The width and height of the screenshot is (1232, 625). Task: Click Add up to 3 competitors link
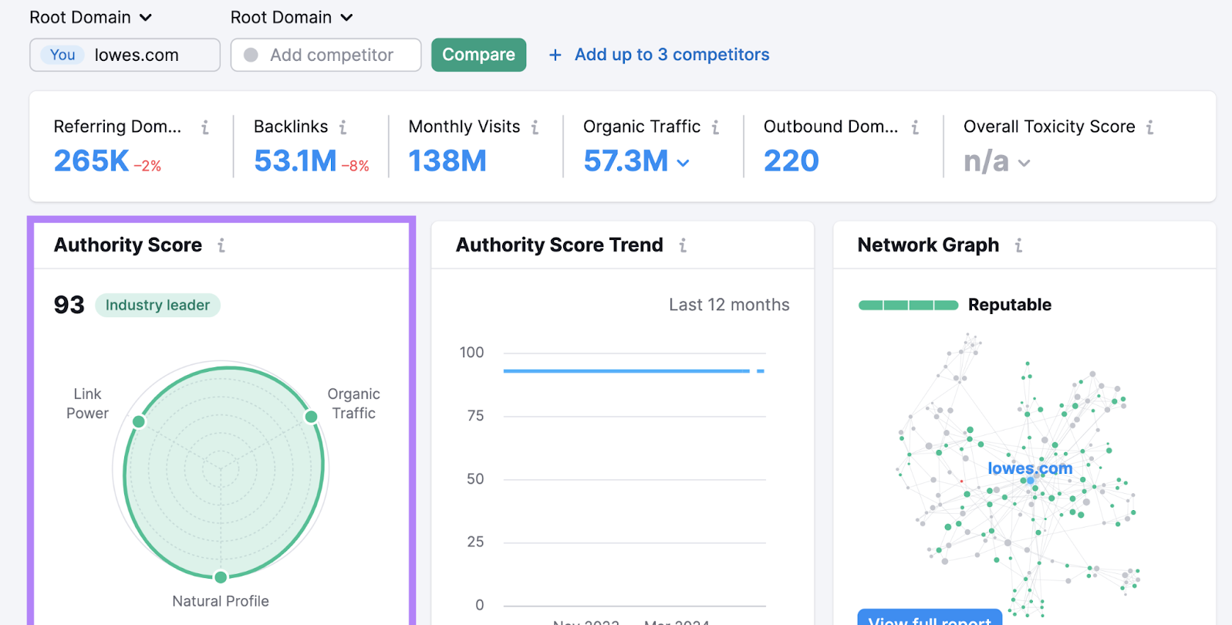coord(672,55)
